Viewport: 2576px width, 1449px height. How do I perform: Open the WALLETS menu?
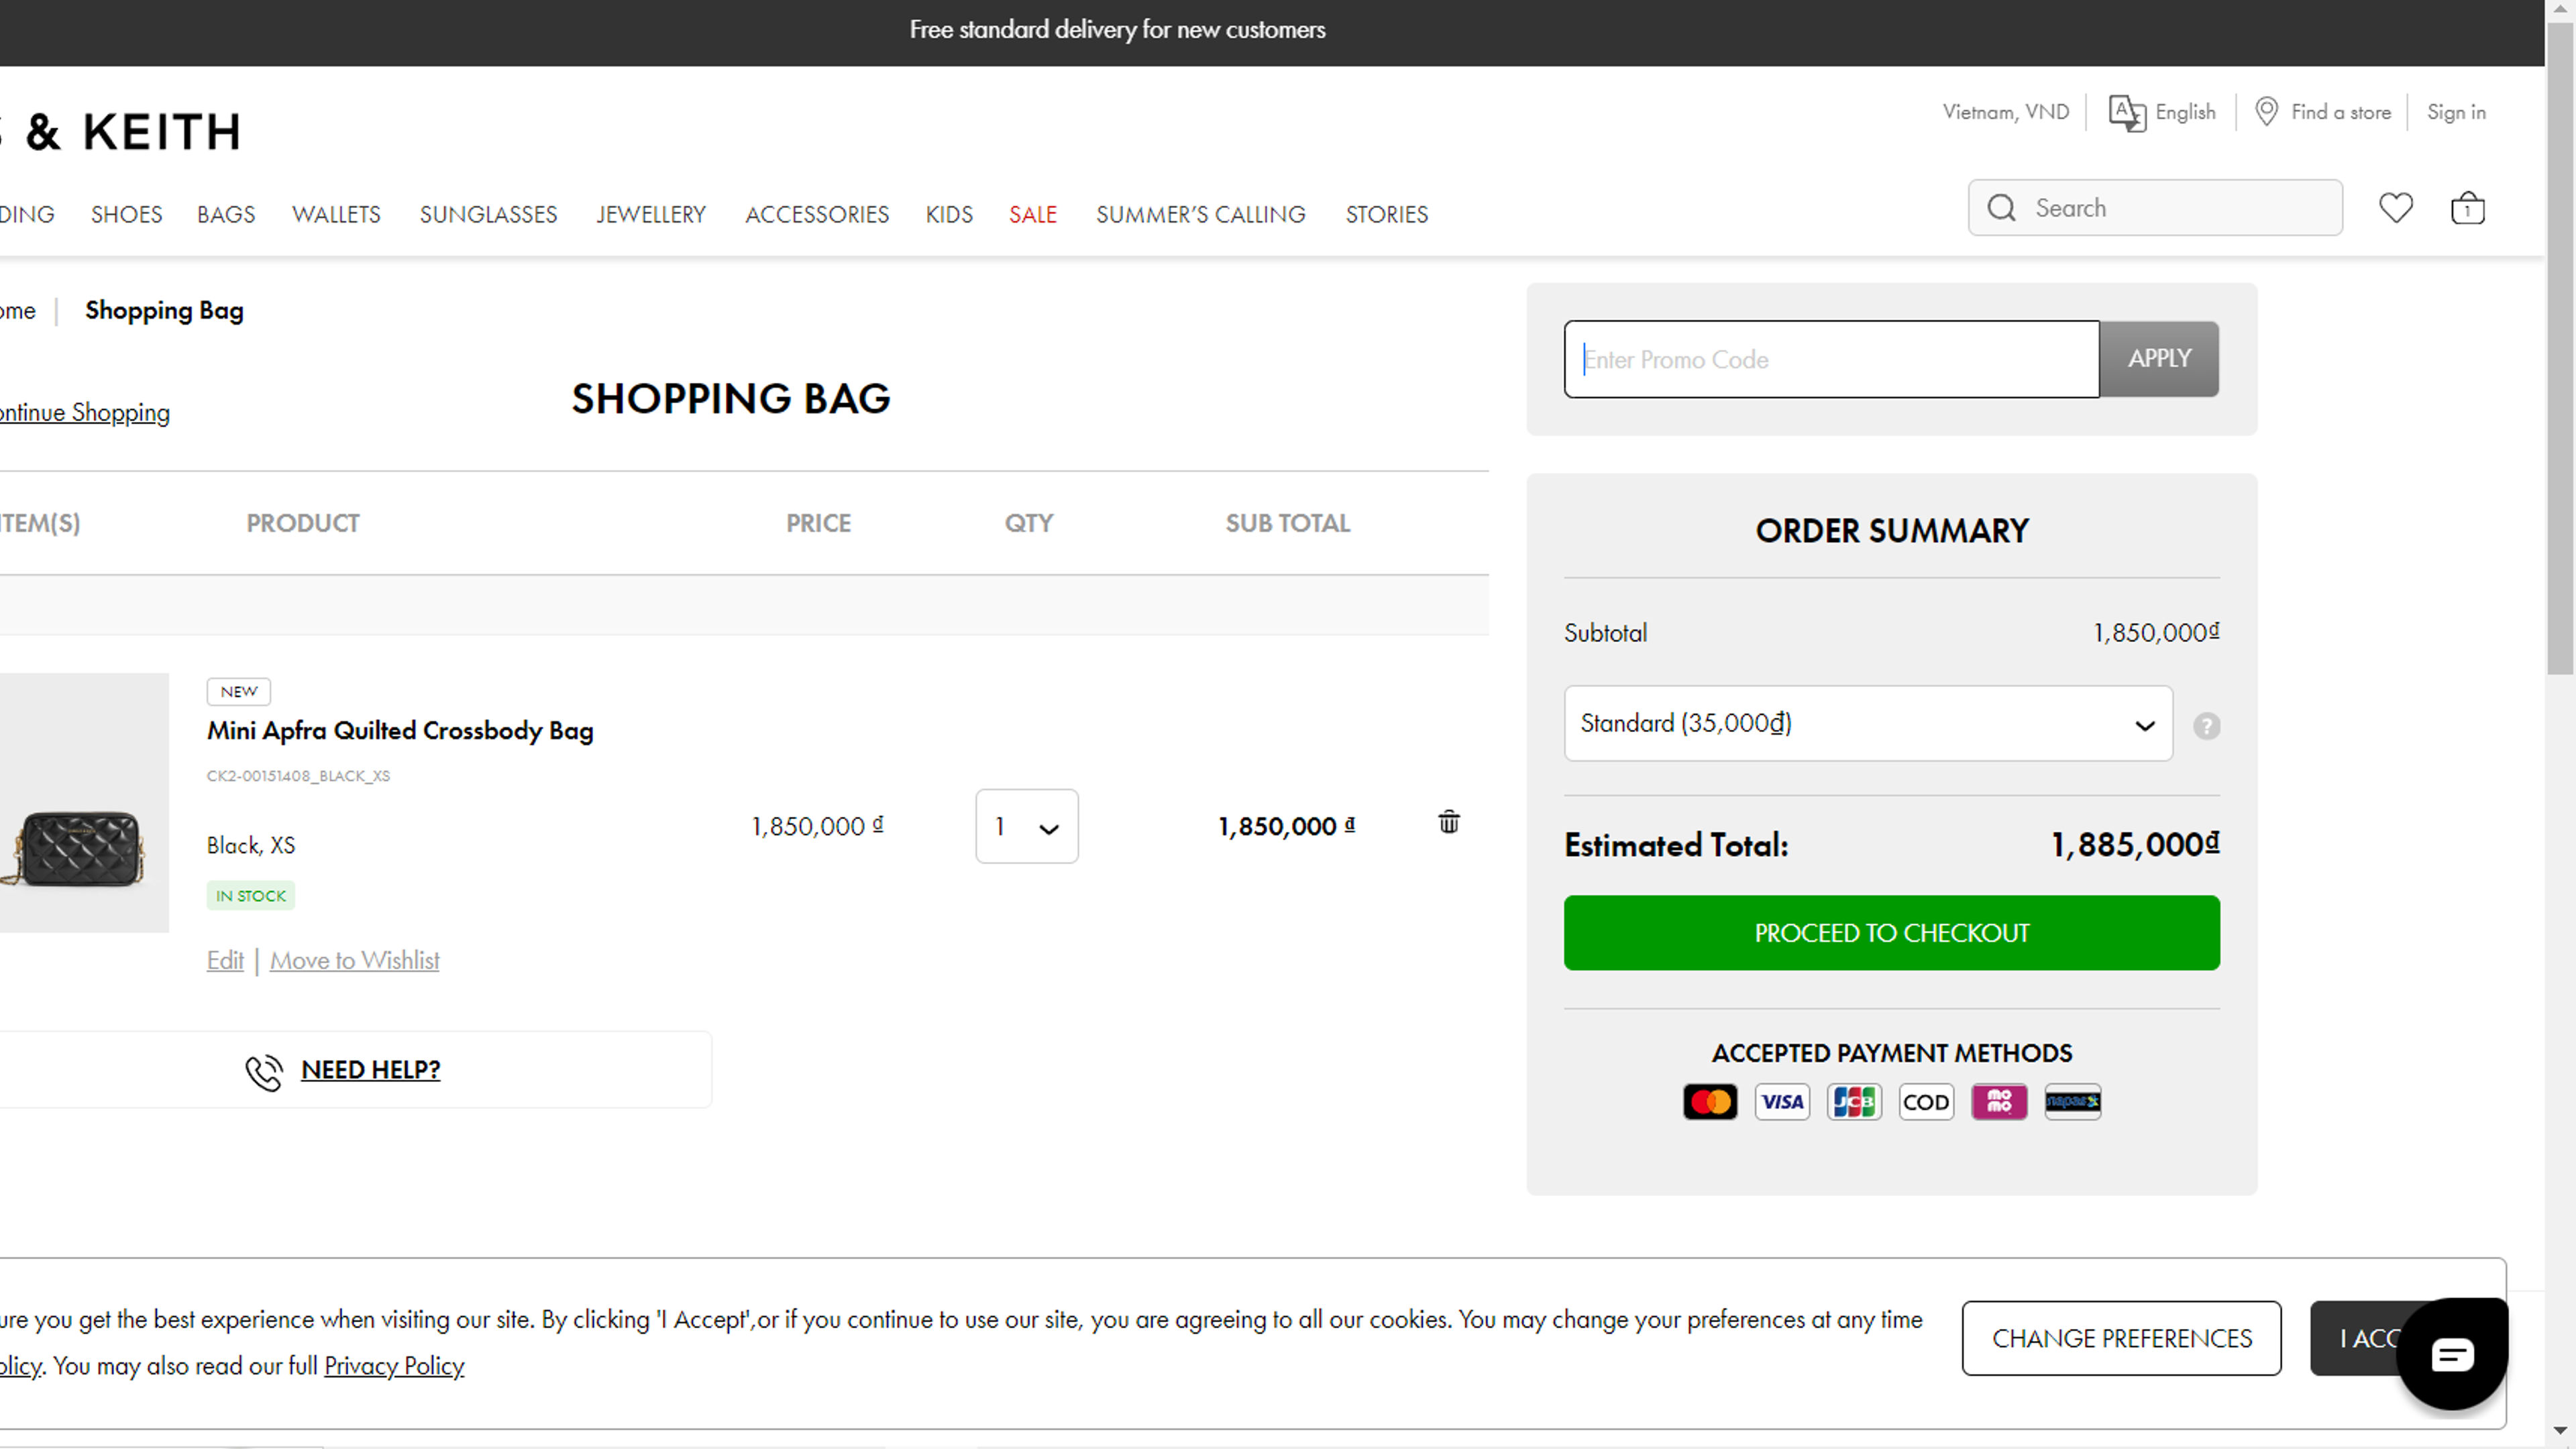[336, 214]
